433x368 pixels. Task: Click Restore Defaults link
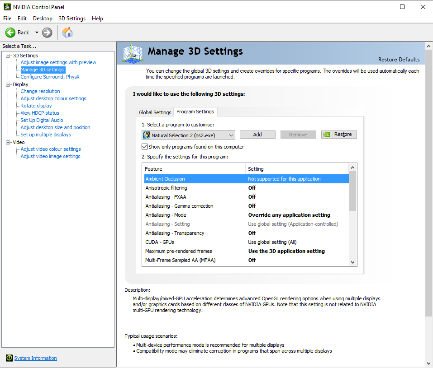(x=399, y=60)
